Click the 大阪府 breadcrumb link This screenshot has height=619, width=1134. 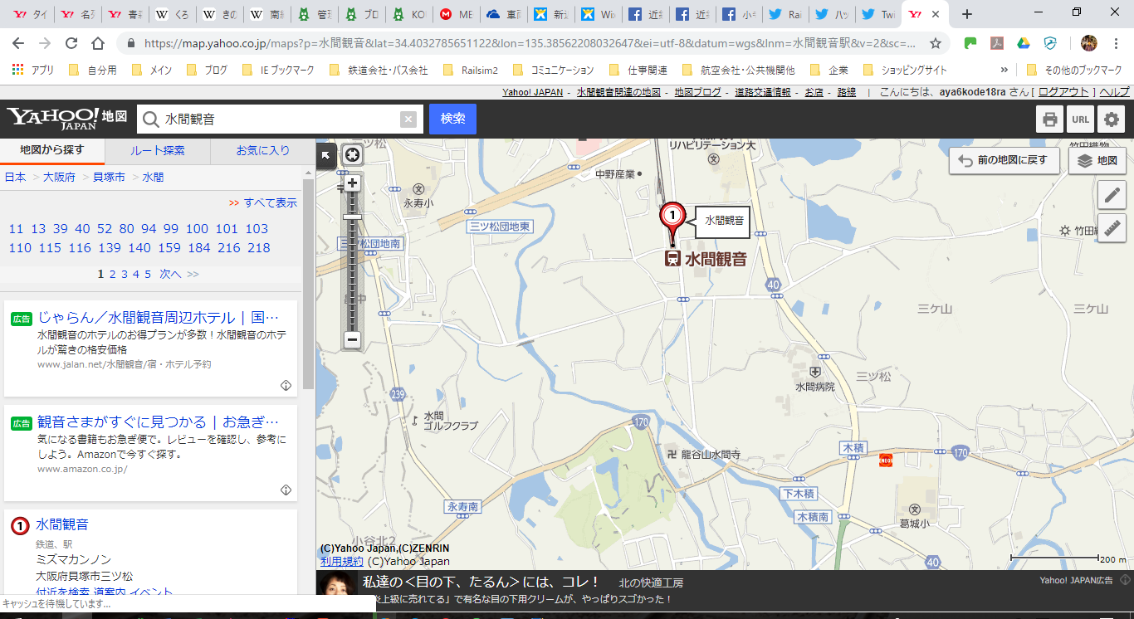point(59,177)
